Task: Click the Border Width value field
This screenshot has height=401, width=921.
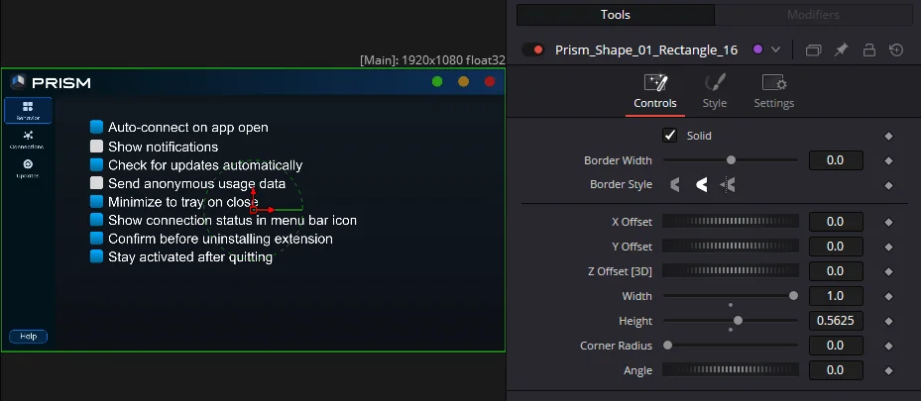Action: point(836,160)
